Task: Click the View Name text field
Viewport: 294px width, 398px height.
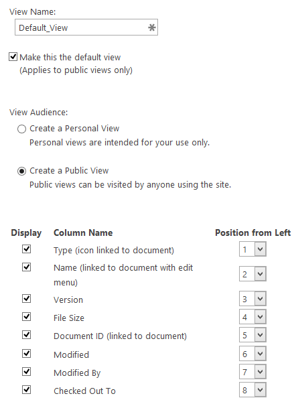Action: coord(86,27)
